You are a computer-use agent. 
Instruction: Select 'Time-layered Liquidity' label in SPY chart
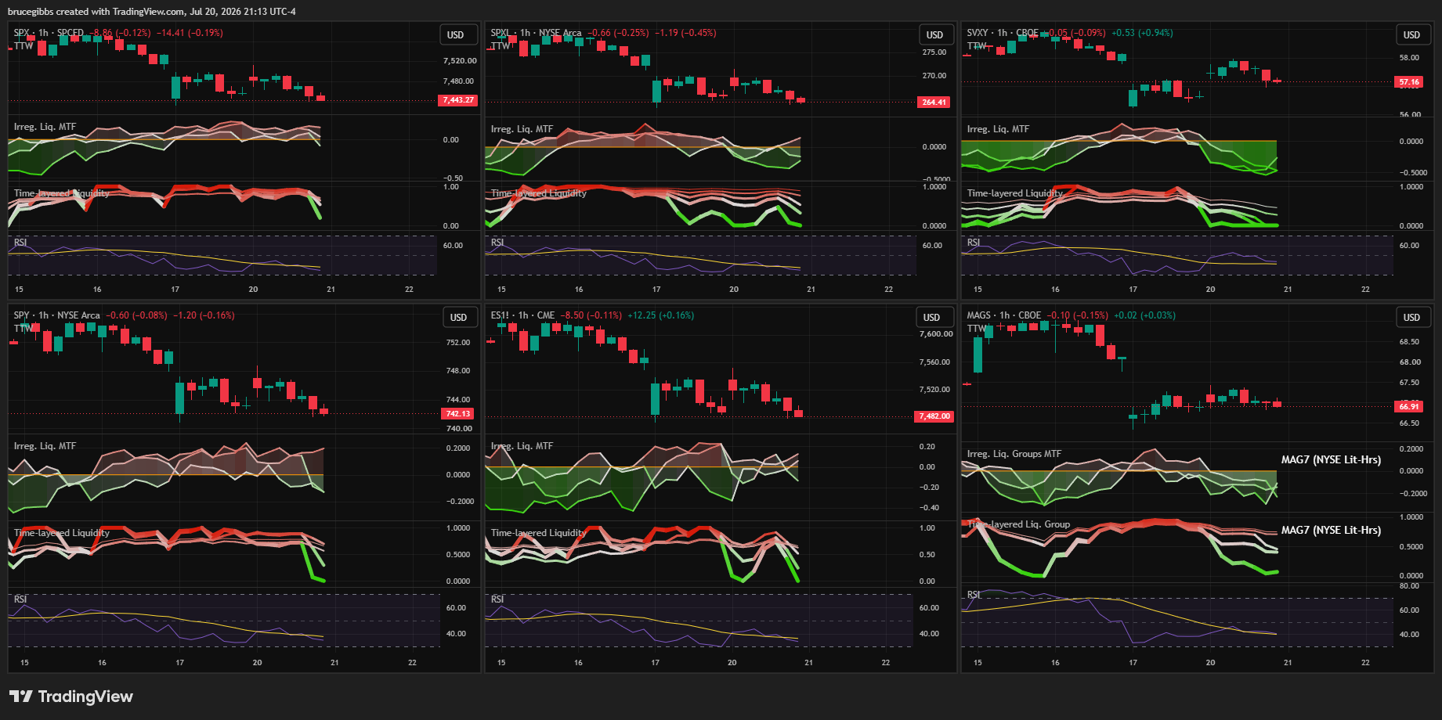62,533
